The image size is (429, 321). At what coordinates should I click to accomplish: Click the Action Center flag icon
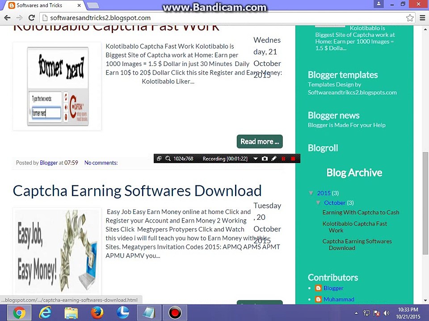(376, 313)
